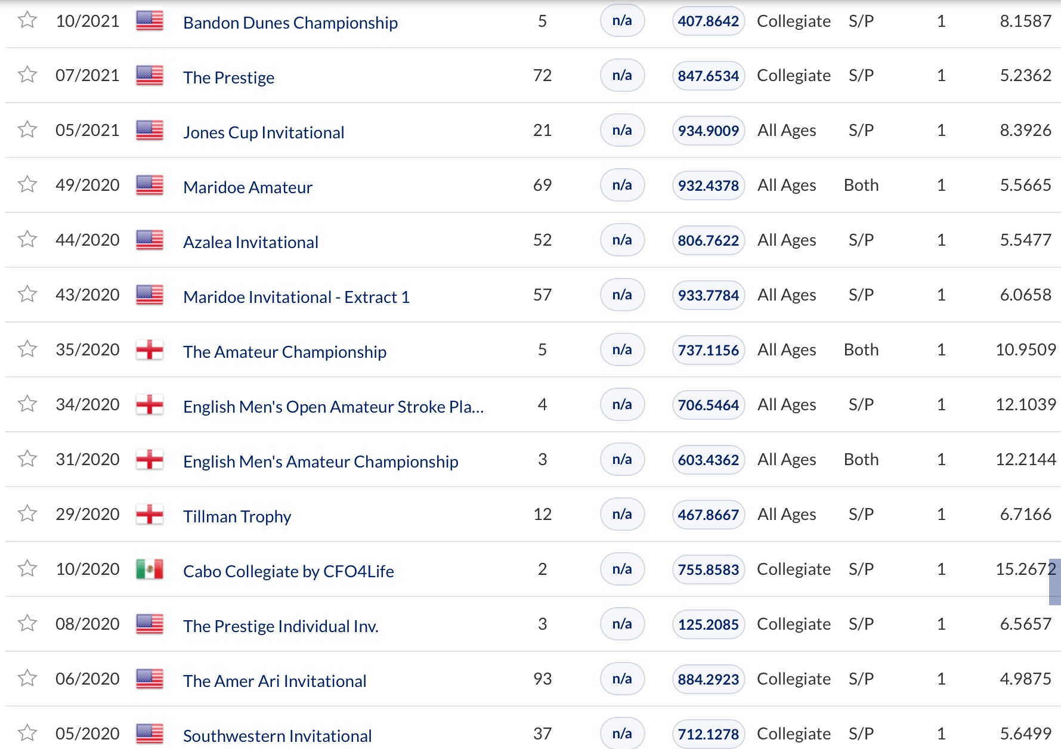Click the star icon for The Amateur Championship
Image resolution: width=1061 pixels, height=749 pixels.
click(x=27, y=349)
